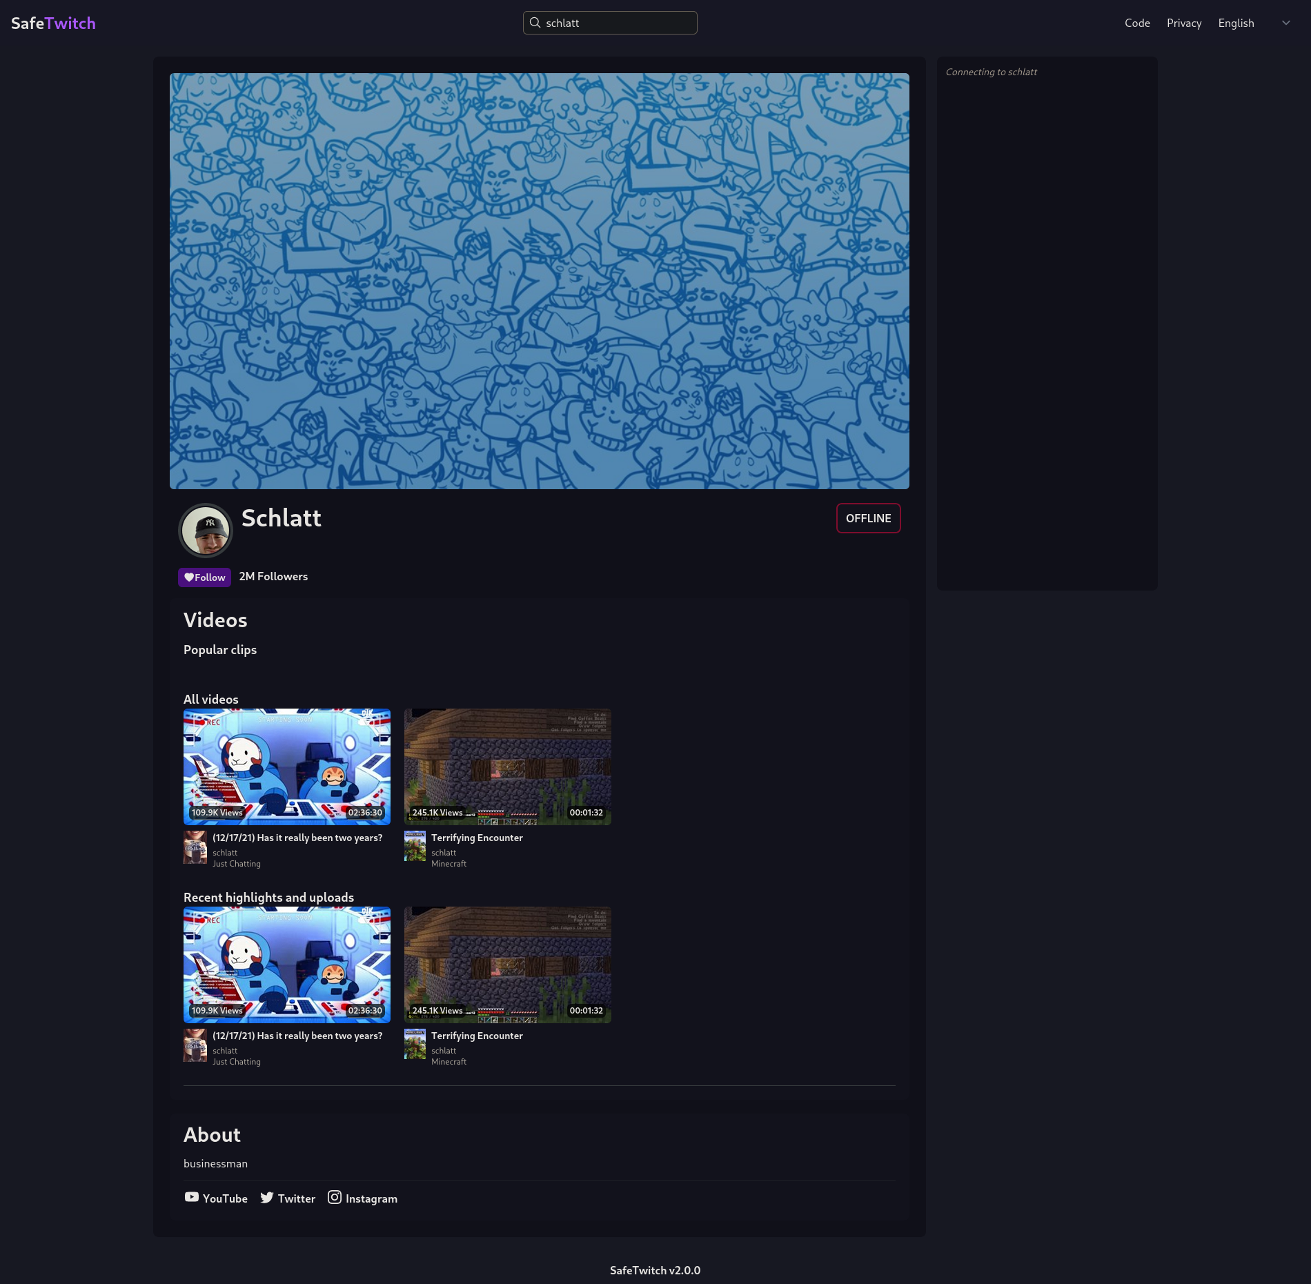
Task: Click the OFFLINE status badge
Action: coord(869,518)
